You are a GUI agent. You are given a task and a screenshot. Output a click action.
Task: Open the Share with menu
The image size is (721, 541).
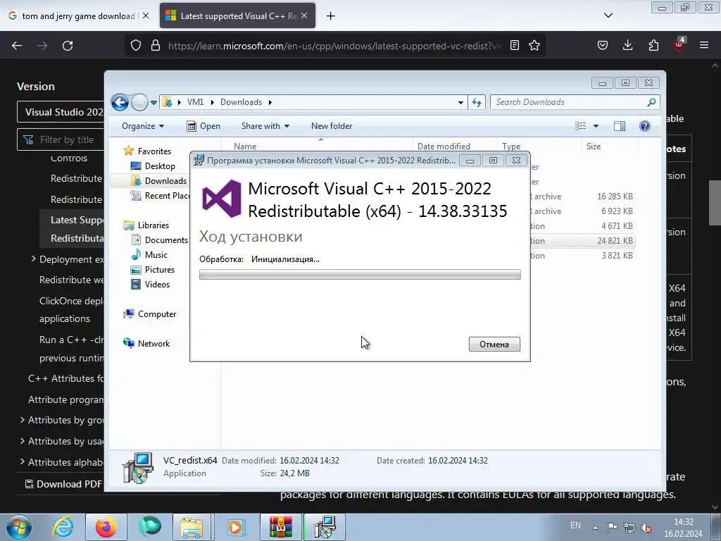(265, 126)
